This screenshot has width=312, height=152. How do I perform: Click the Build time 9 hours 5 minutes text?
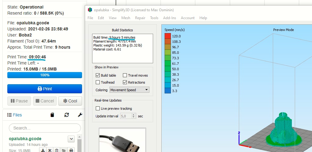(114, 37)
